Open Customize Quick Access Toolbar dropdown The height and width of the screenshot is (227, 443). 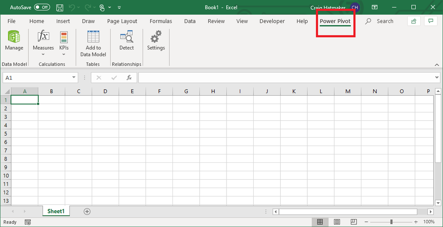tap(119, 8)
